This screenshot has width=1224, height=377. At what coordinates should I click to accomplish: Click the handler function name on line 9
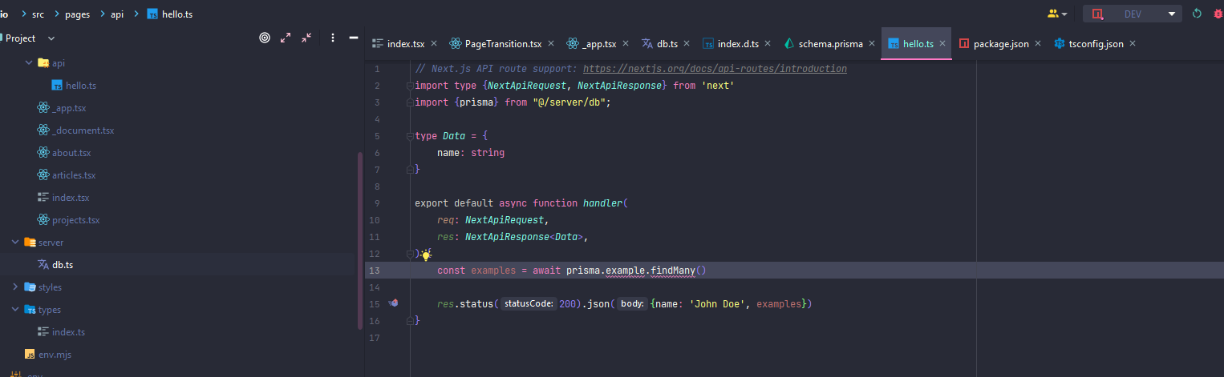tap(602, 203)
